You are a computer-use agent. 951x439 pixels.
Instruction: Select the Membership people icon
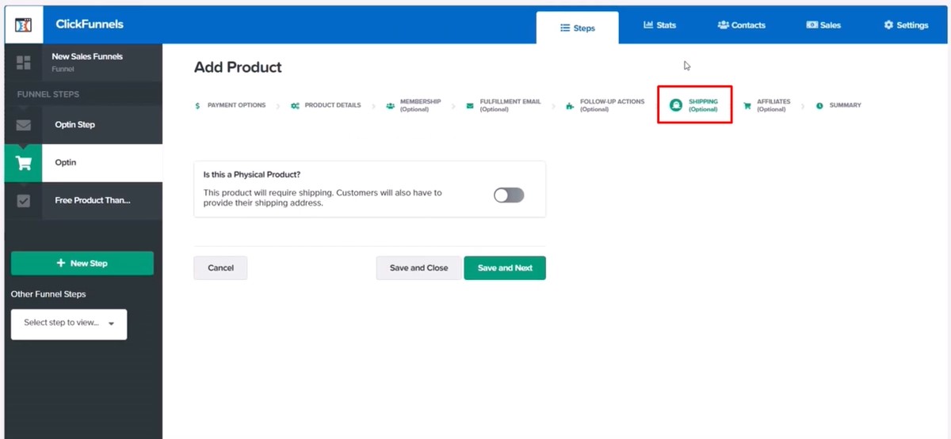pyautogui.click(x=390, y=105)
